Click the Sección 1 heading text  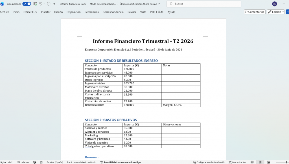(121, 61)
